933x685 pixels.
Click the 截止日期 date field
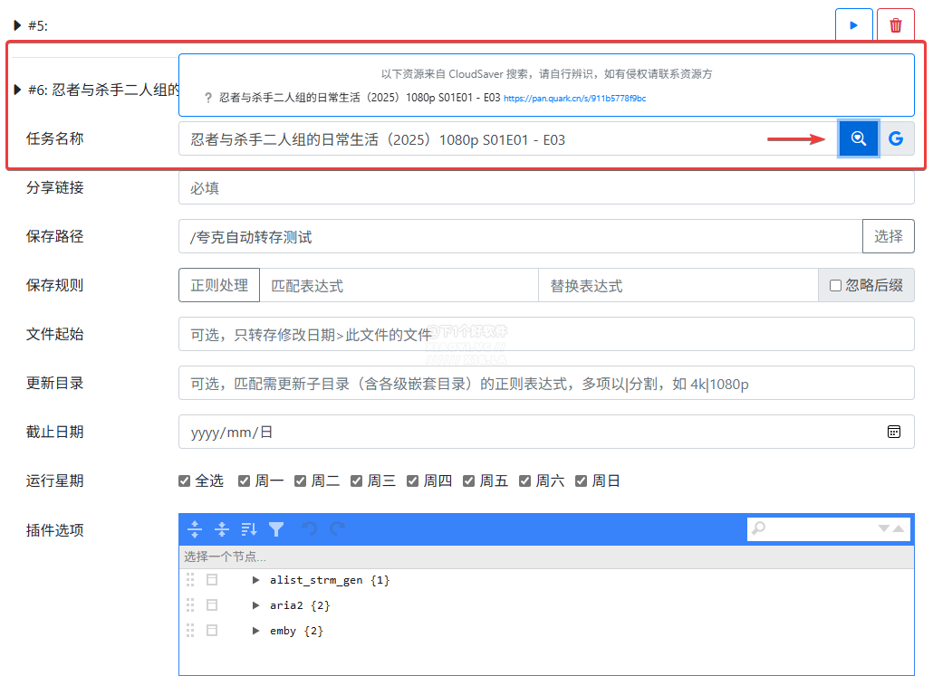546,432
